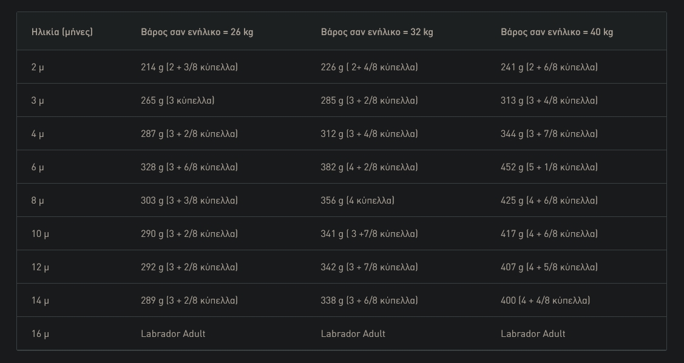This screenshot has width=684, height=363.
Task: Click the cell 214 g (2 + 3/8 κύπελλα)
Action: 189,67
